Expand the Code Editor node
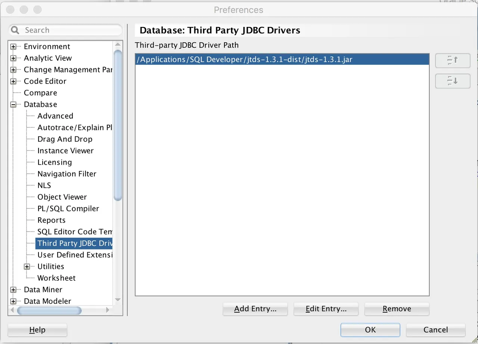478x344 pixels. [13, 81]
